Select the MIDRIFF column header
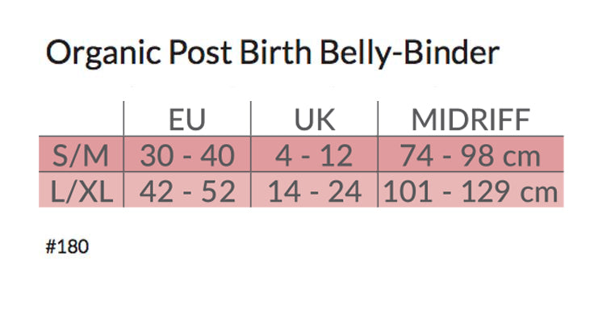615x315 pixels. click(x=471, y=120)
